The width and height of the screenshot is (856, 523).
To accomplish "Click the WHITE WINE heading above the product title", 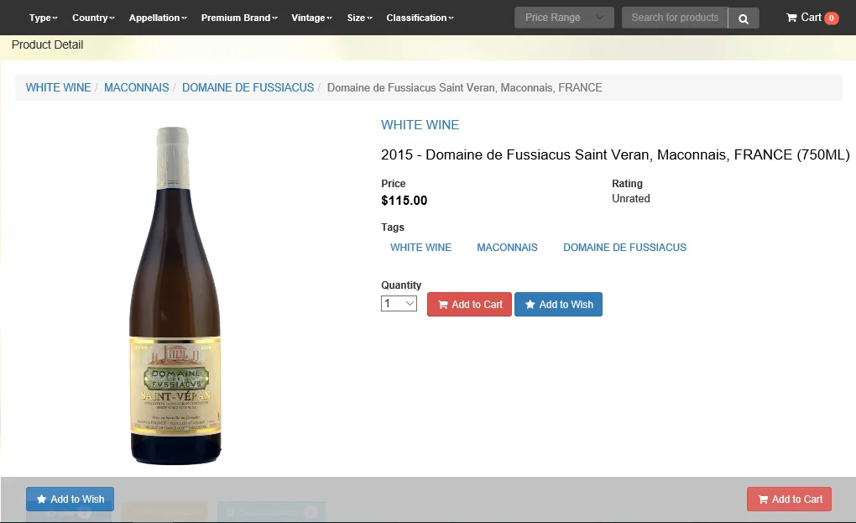I will 420,125.
